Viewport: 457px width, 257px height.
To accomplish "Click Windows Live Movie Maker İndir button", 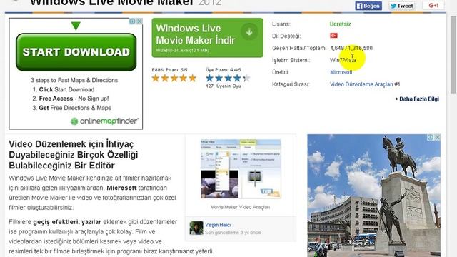I will pyautogui.click(x=207, y=38).
